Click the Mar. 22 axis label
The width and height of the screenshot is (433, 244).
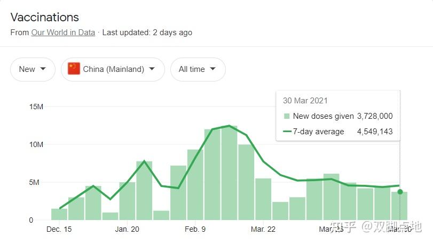[264, 229]
